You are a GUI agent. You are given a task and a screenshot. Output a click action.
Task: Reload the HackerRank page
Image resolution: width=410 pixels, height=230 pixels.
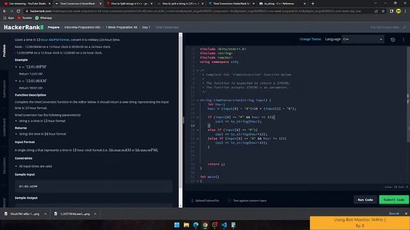click(18, 11)
